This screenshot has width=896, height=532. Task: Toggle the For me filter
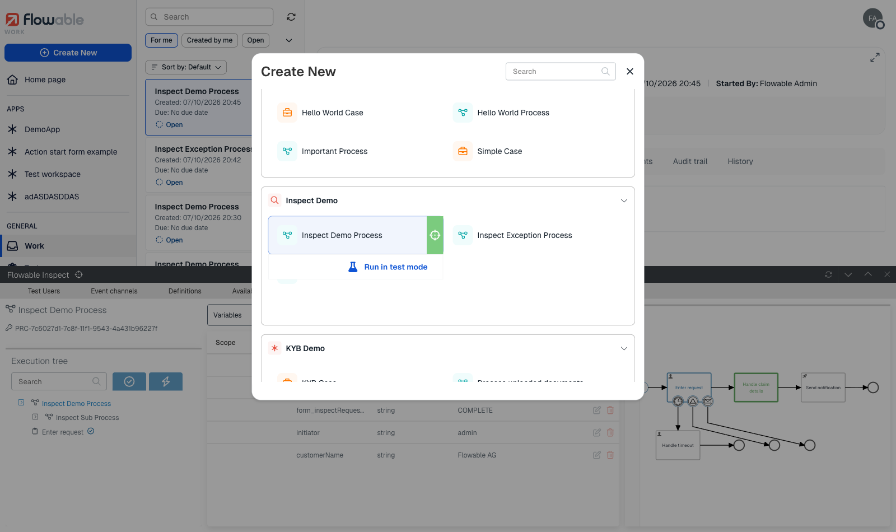(161, 40)
